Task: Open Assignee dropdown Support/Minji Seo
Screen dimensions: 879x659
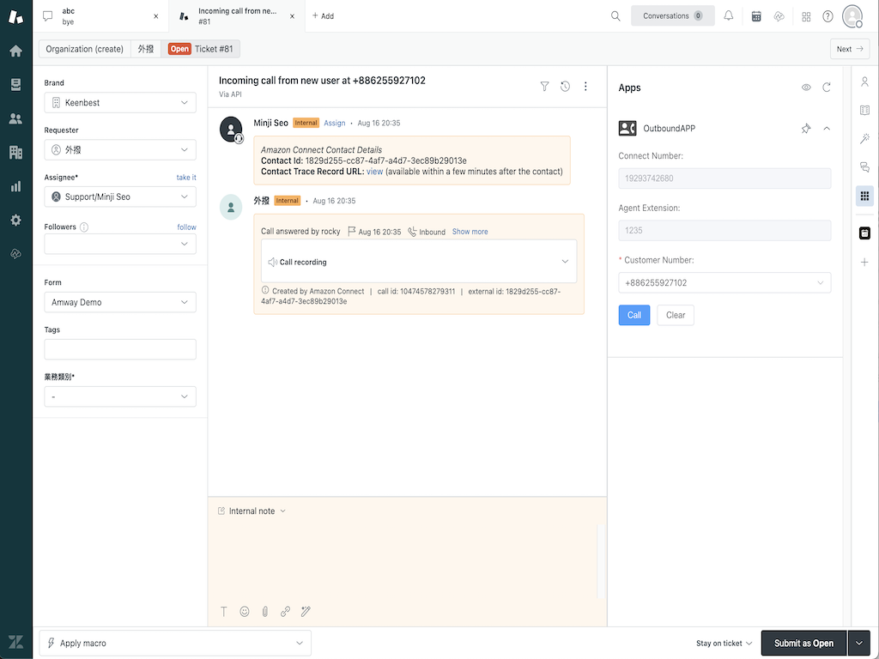Action: pyautogui.click(x=120, y=196)
